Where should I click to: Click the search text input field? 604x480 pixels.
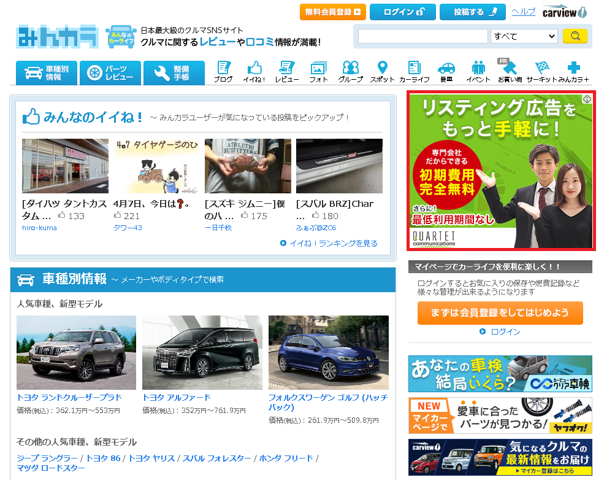[x=423, y=36]
